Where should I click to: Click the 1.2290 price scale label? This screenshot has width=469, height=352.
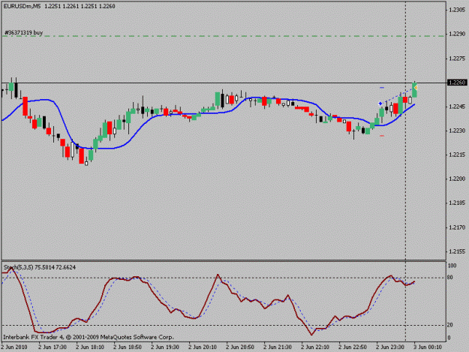(457, 34)
